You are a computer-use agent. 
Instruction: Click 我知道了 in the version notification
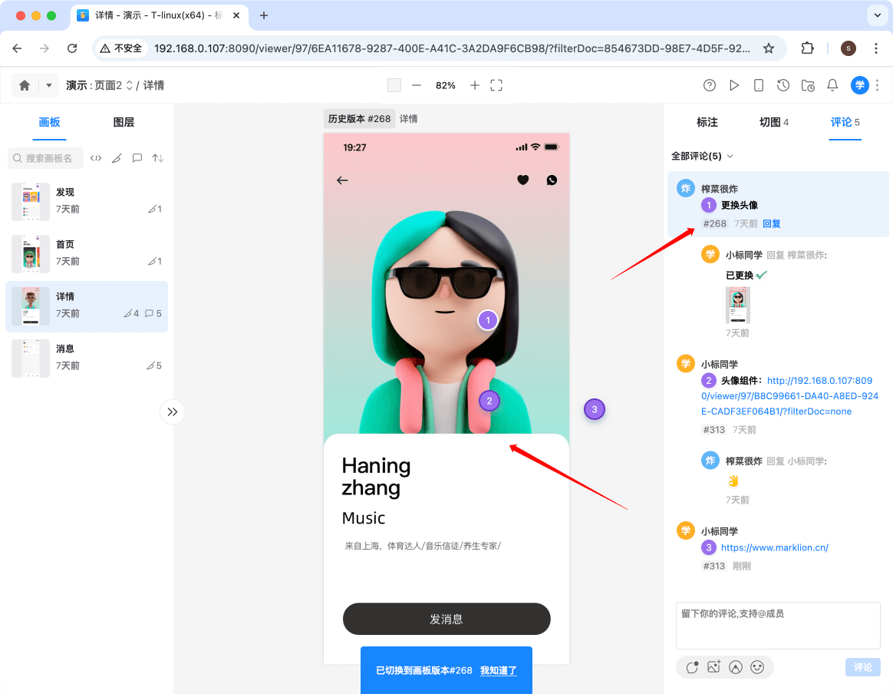tap(499, 670)
